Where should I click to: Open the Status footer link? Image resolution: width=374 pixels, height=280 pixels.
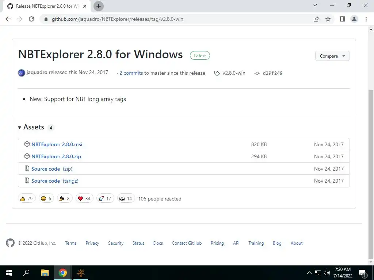(x=138, y=243)
